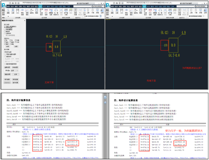Toggle 墙柱 wall-column checkbox in component filter
The width and height of the screenshot is (209, 160).
coord(5,42)
